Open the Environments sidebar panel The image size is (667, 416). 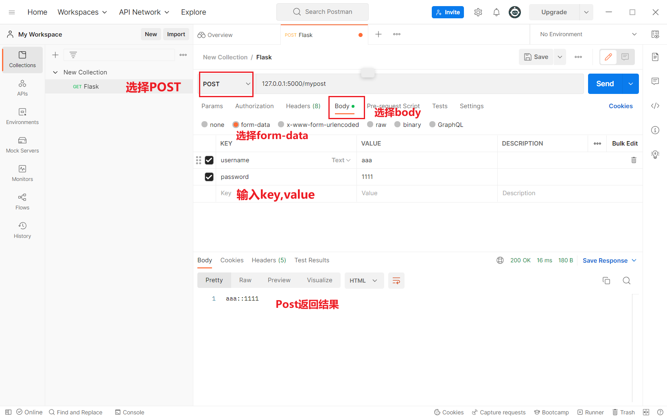(22, 117)
